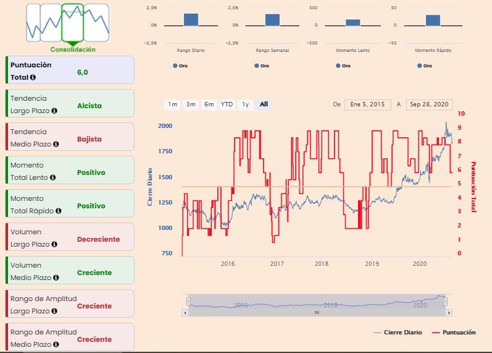This screenshot has width=492, height=353.
Task: Click Creciente in Volumen Medio Plazo card
Action: click(x=94, y=273)
